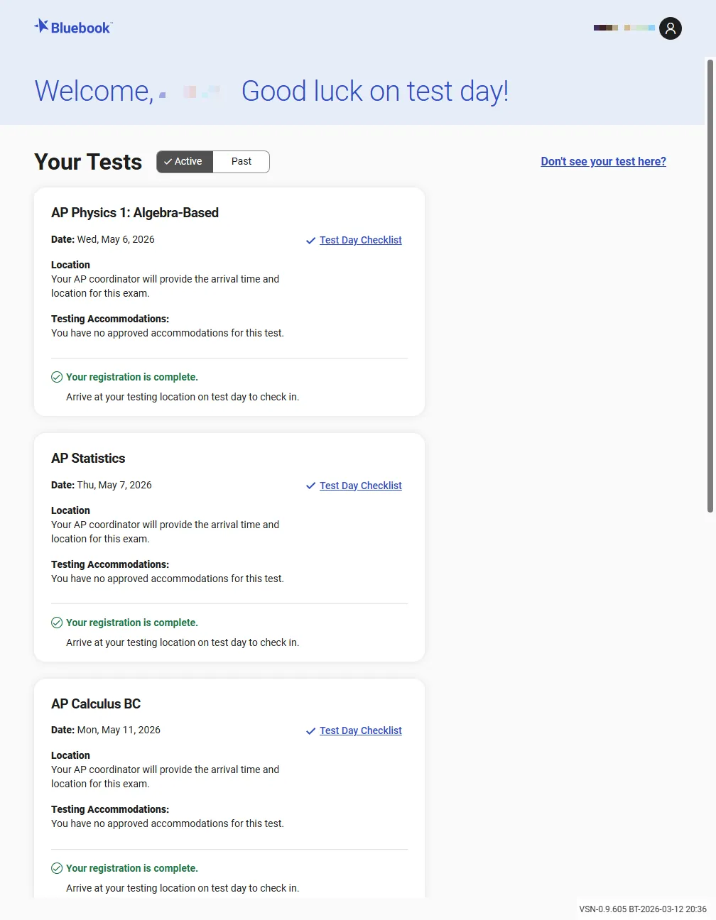
Task: Click checkmark icon beside AP Physics checklist
Action: [x=310, y=241]
